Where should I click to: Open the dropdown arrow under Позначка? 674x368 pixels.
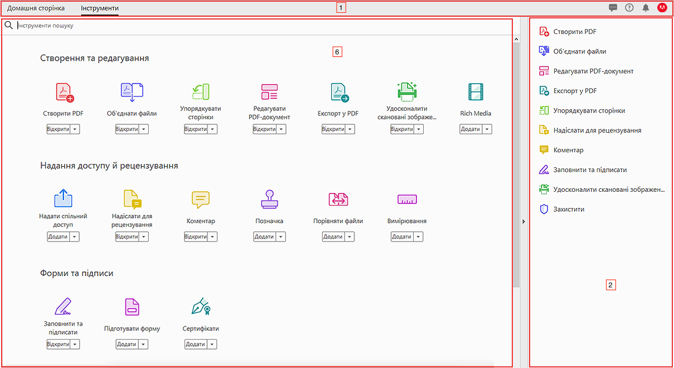[281, 237]
